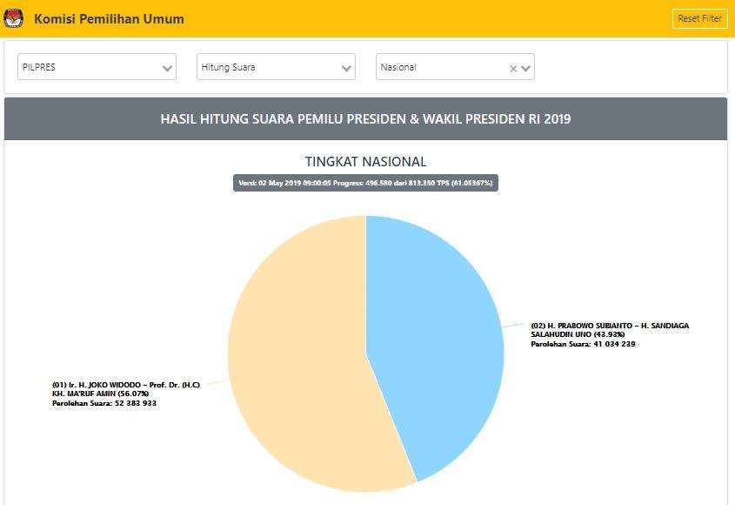Click the TINGKAT NASIONAL heading
Viewport: 735px width, 505px height.
tap(365, 161)
